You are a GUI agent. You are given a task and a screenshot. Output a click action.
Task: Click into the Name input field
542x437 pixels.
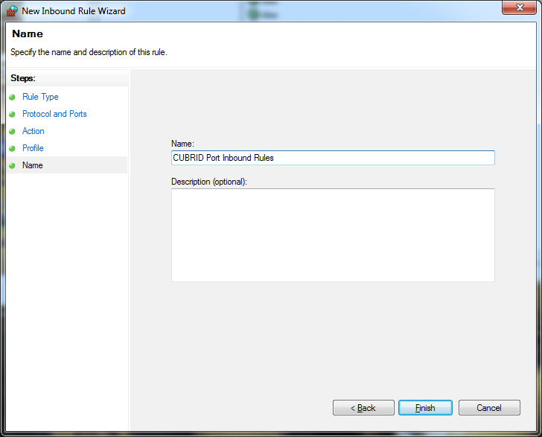[333, 158]
